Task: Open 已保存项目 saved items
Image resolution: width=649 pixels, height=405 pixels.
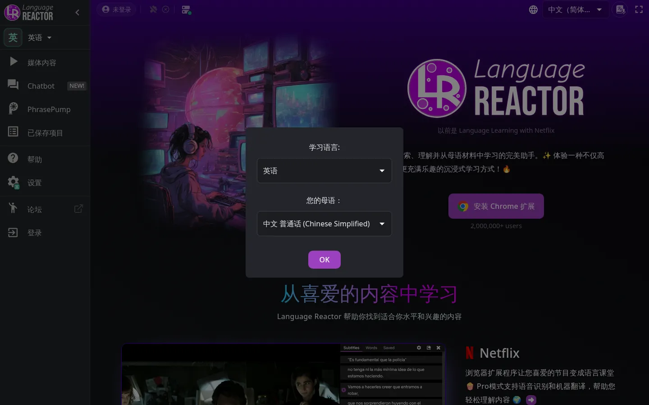Action: point(45,133)
